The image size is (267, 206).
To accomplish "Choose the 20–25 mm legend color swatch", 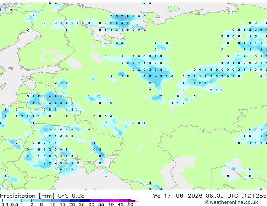I will pyautogui.click(x=75, y=201).
